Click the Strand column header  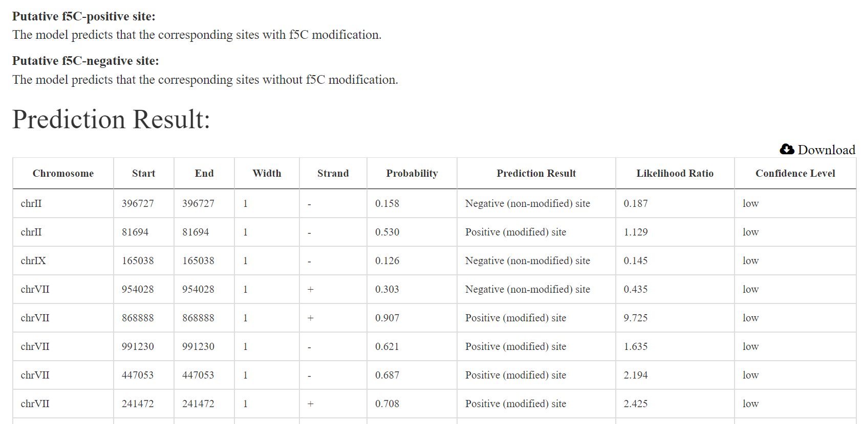(x=333, y=173)
